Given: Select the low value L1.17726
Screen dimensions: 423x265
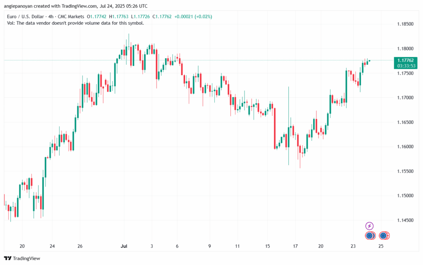Looking at the screenshot, I should (140, 17).
